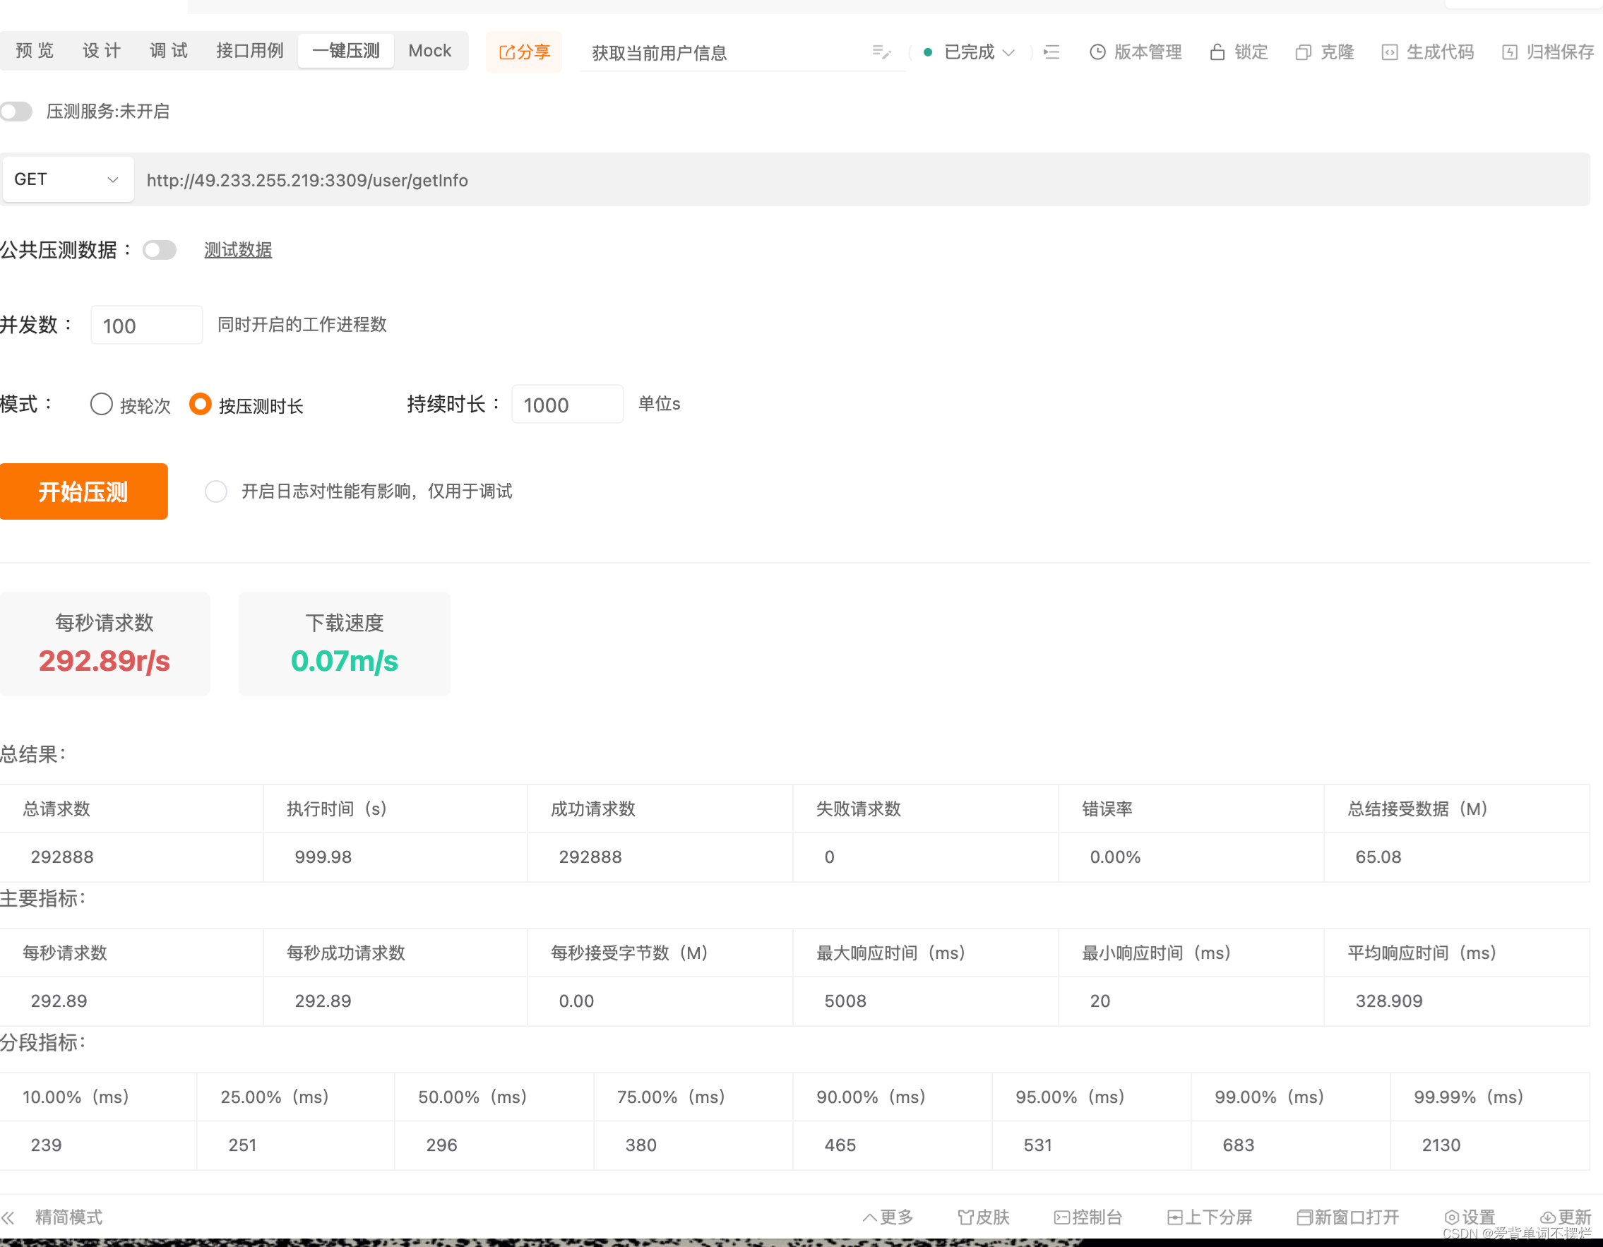1603x1247 pixels.
Task: Enable the load testing service switch
Action: [17, 112]
